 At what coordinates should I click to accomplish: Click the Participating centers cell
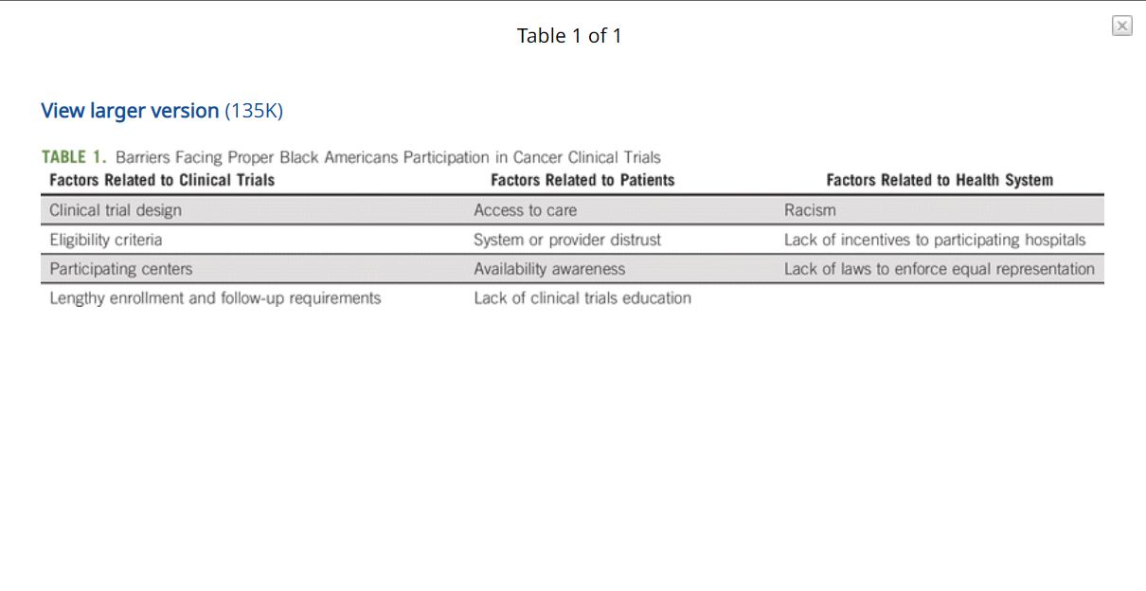[x=121, y=269]
